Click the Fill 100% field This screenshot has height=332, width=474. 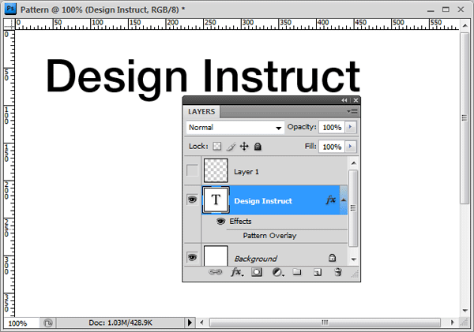(332, 147)
